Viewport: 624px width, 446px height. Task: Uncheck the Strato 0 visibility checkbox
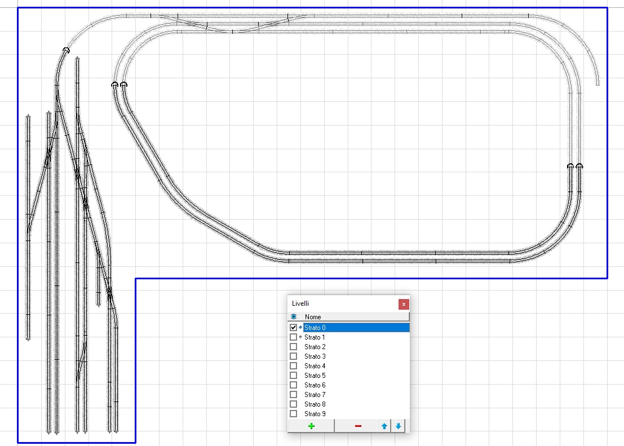click(x=293, y=328)
